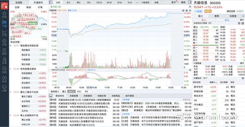The height and width of the screenshot is (127, 245).
Task: Click the plus icon beside 论股堂 tab
Action: click(x=243, y=16)
